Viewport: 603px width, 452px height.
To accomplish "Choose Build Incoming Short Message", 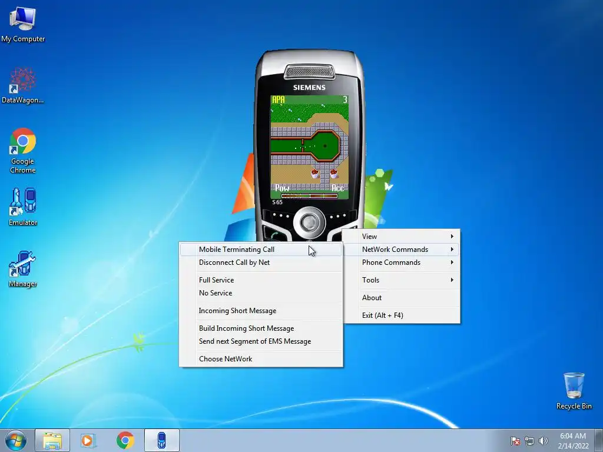I will [261, 328].
